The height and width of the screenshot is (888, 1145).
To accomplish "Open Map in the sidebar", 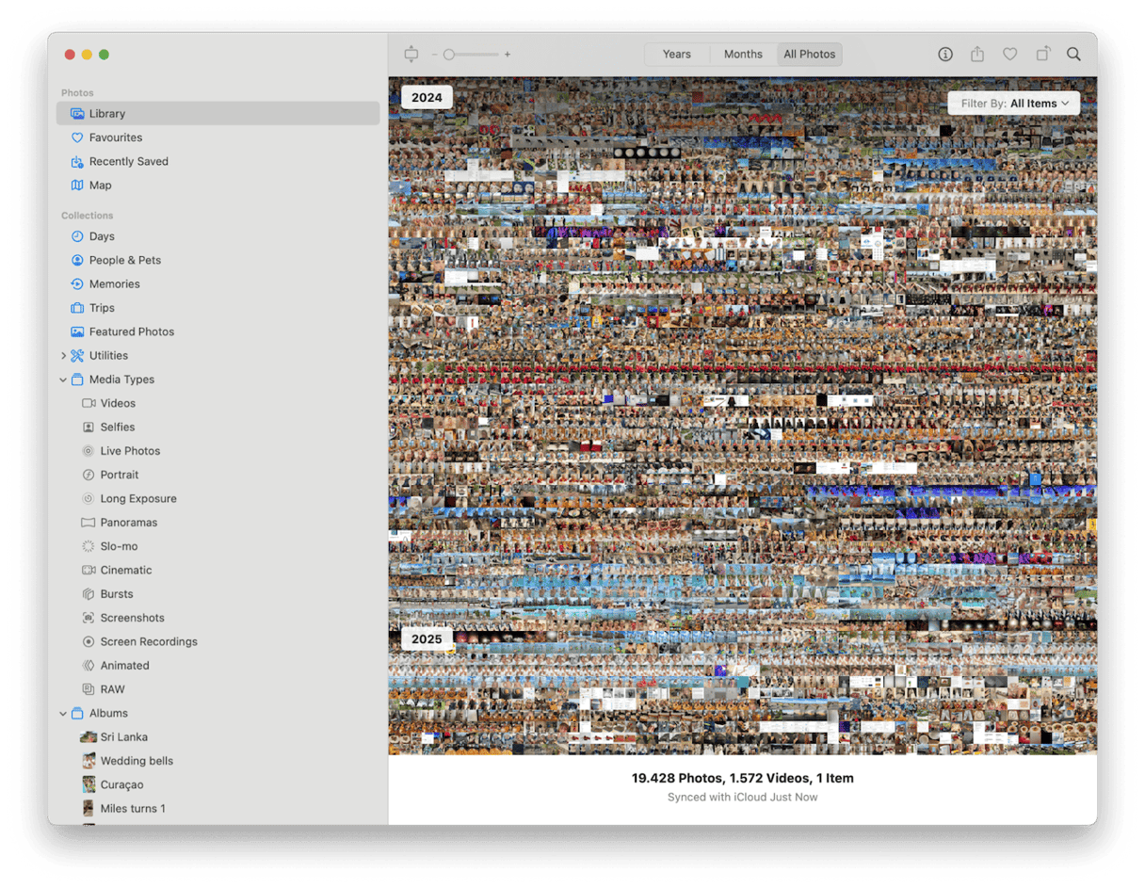I will coord(100,186).
